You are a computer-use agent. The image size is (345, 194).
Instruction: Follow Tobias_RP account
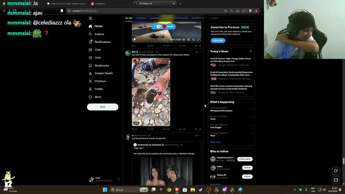click(x=247, y=176)
